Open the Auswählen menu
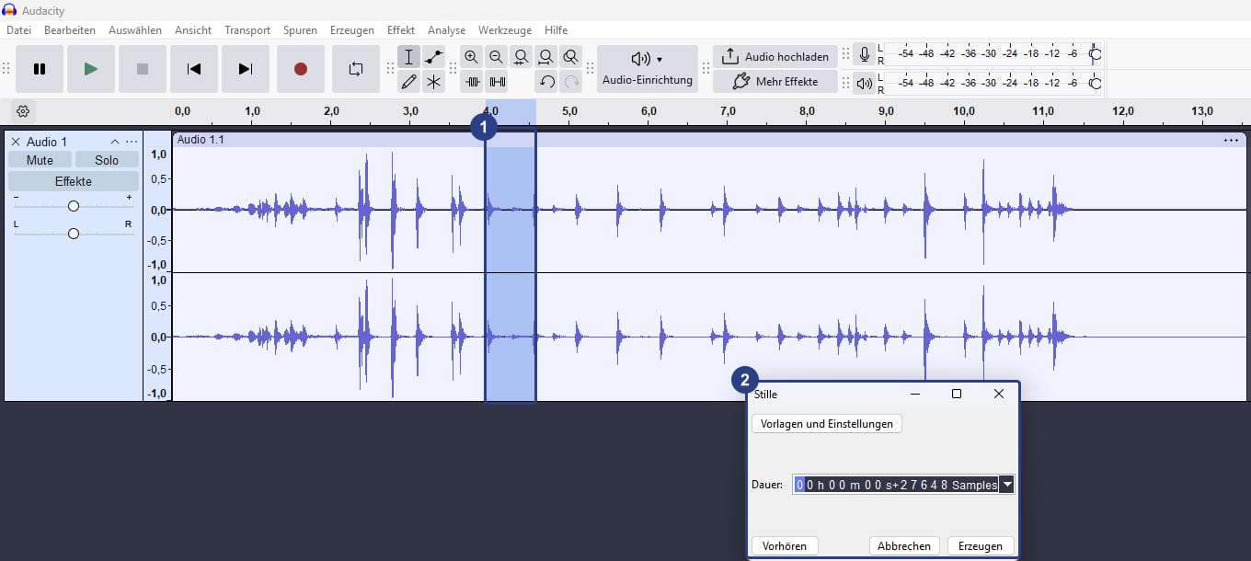The height and width of the screenshot is (561, 1251). [x=135, y=30]
